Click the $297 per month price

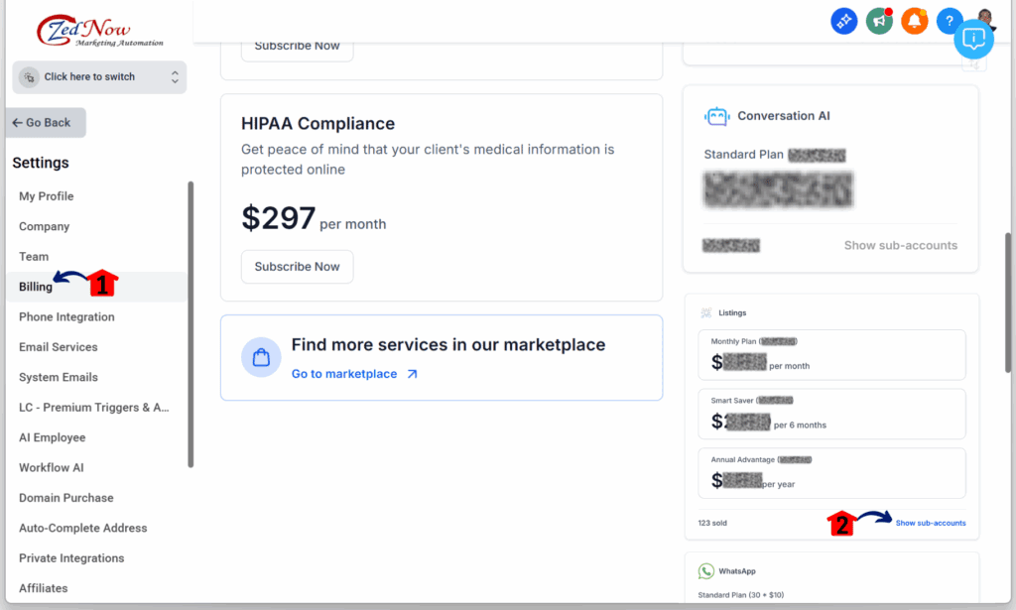[x=314, y=219]
